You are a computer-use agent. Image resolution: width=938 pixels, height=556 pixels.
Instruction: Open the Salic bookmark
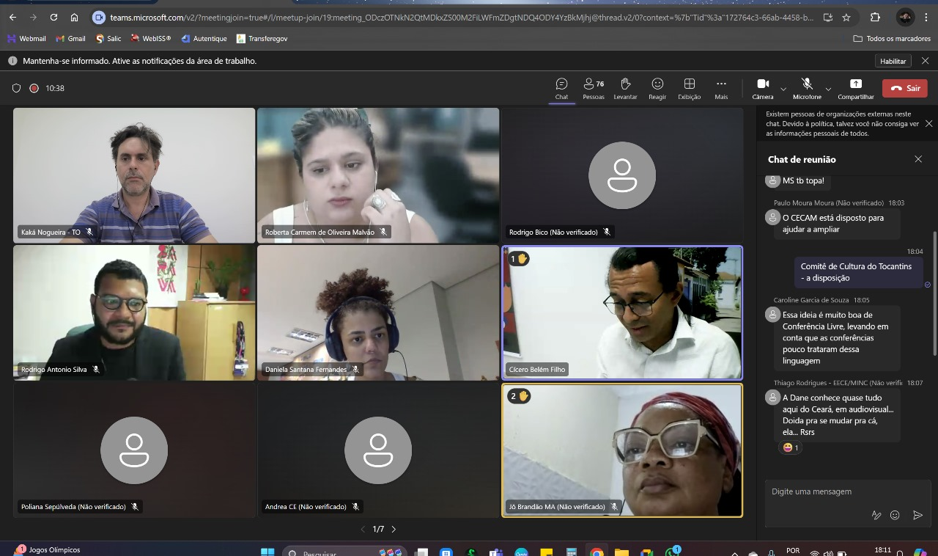coord(108,38)
